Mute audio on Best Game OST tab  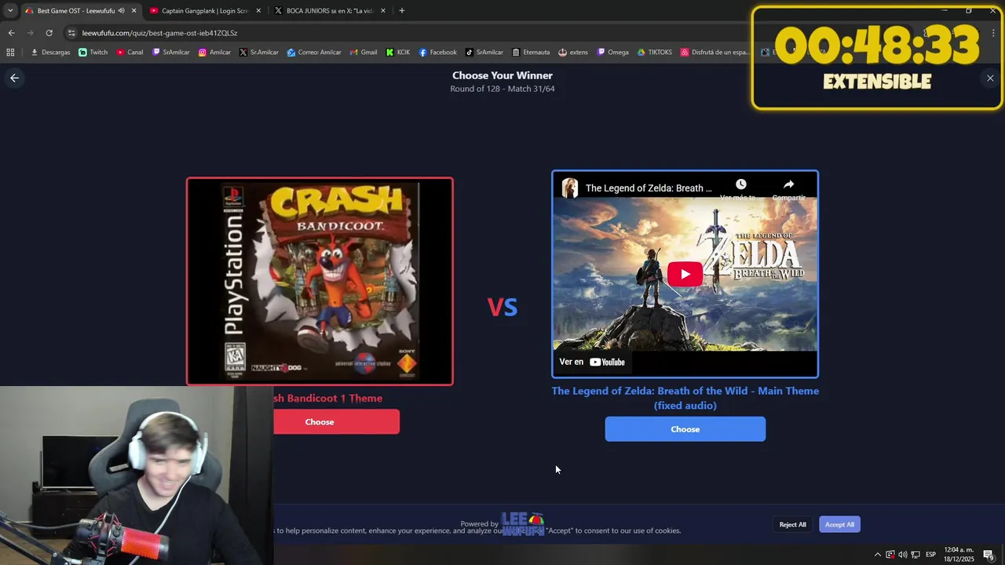pos(121,11)
